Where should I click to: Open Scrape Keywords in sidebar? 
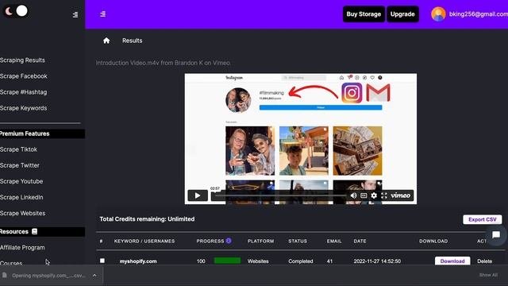(23, 108)
